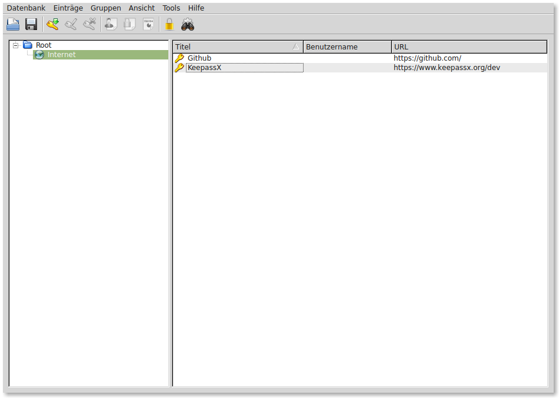The height and width of the screenshot is (398, 559).
Task: Click the https://github.com/ URL cell
Action: (x=427, y=58)
